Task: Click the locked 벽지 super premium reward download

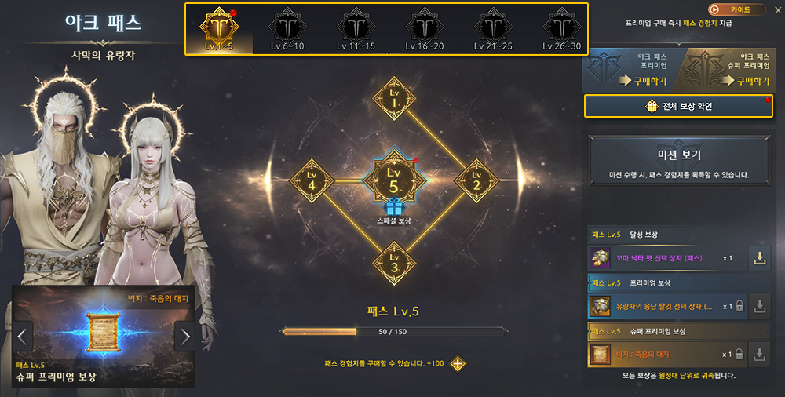Action: pos(759,355)
